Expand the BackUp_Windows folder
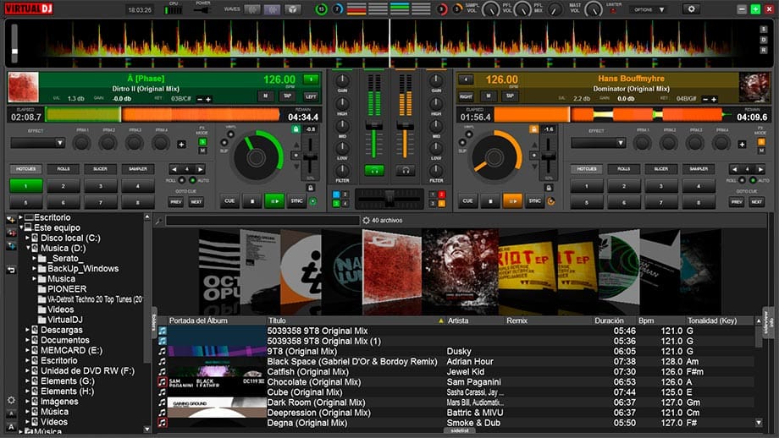This screenshot has width=779, height=438. (34, 268)
